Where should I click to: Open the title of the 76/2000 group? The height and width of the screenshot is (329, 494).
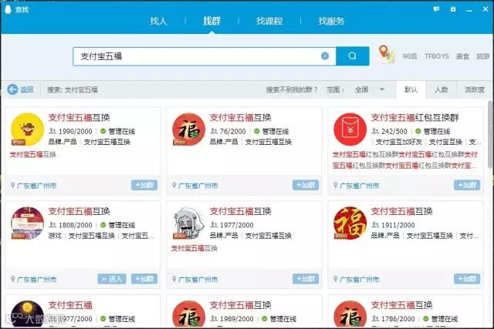pyautogui.click(x=240, y=117)
